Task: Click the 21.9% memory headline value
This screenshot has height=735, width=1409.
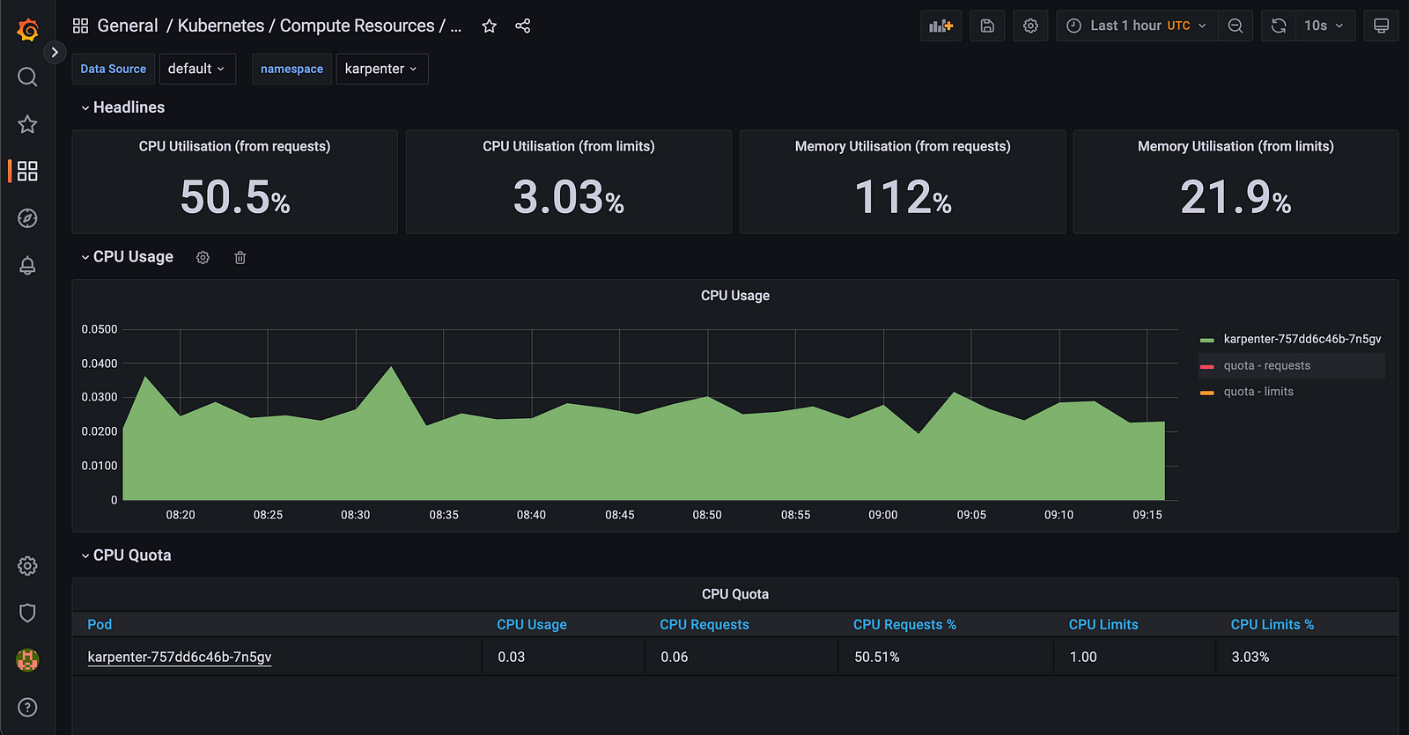Action: [x=1236, y=197]
